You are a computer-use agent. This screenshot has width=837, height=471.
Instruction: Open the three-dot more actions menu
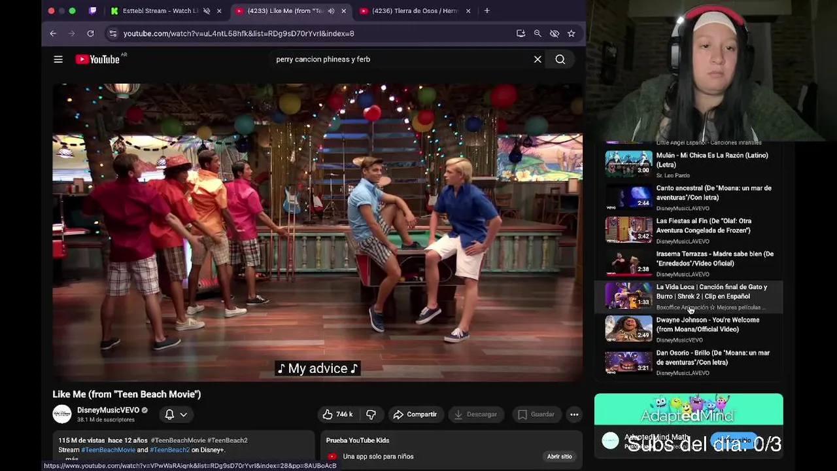click(x=574, y=414)
